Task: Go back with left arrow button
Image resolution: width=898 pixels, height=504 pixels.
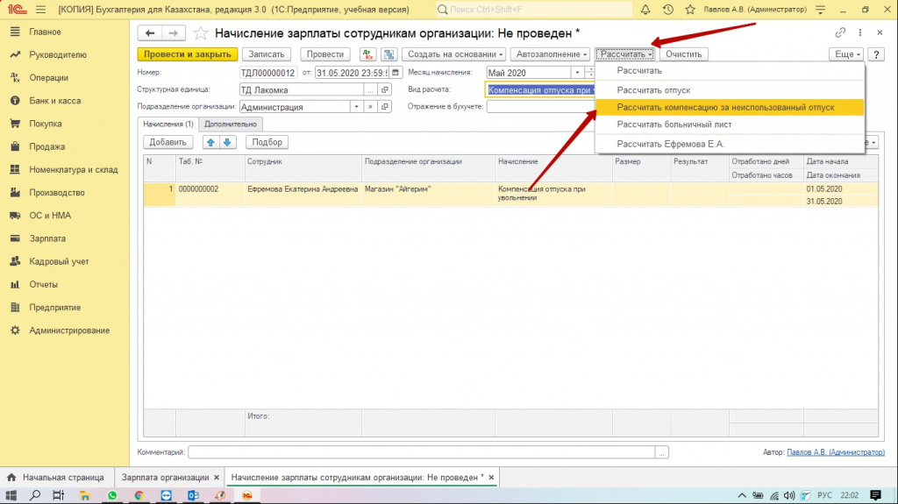Action: tap(150, 33)
